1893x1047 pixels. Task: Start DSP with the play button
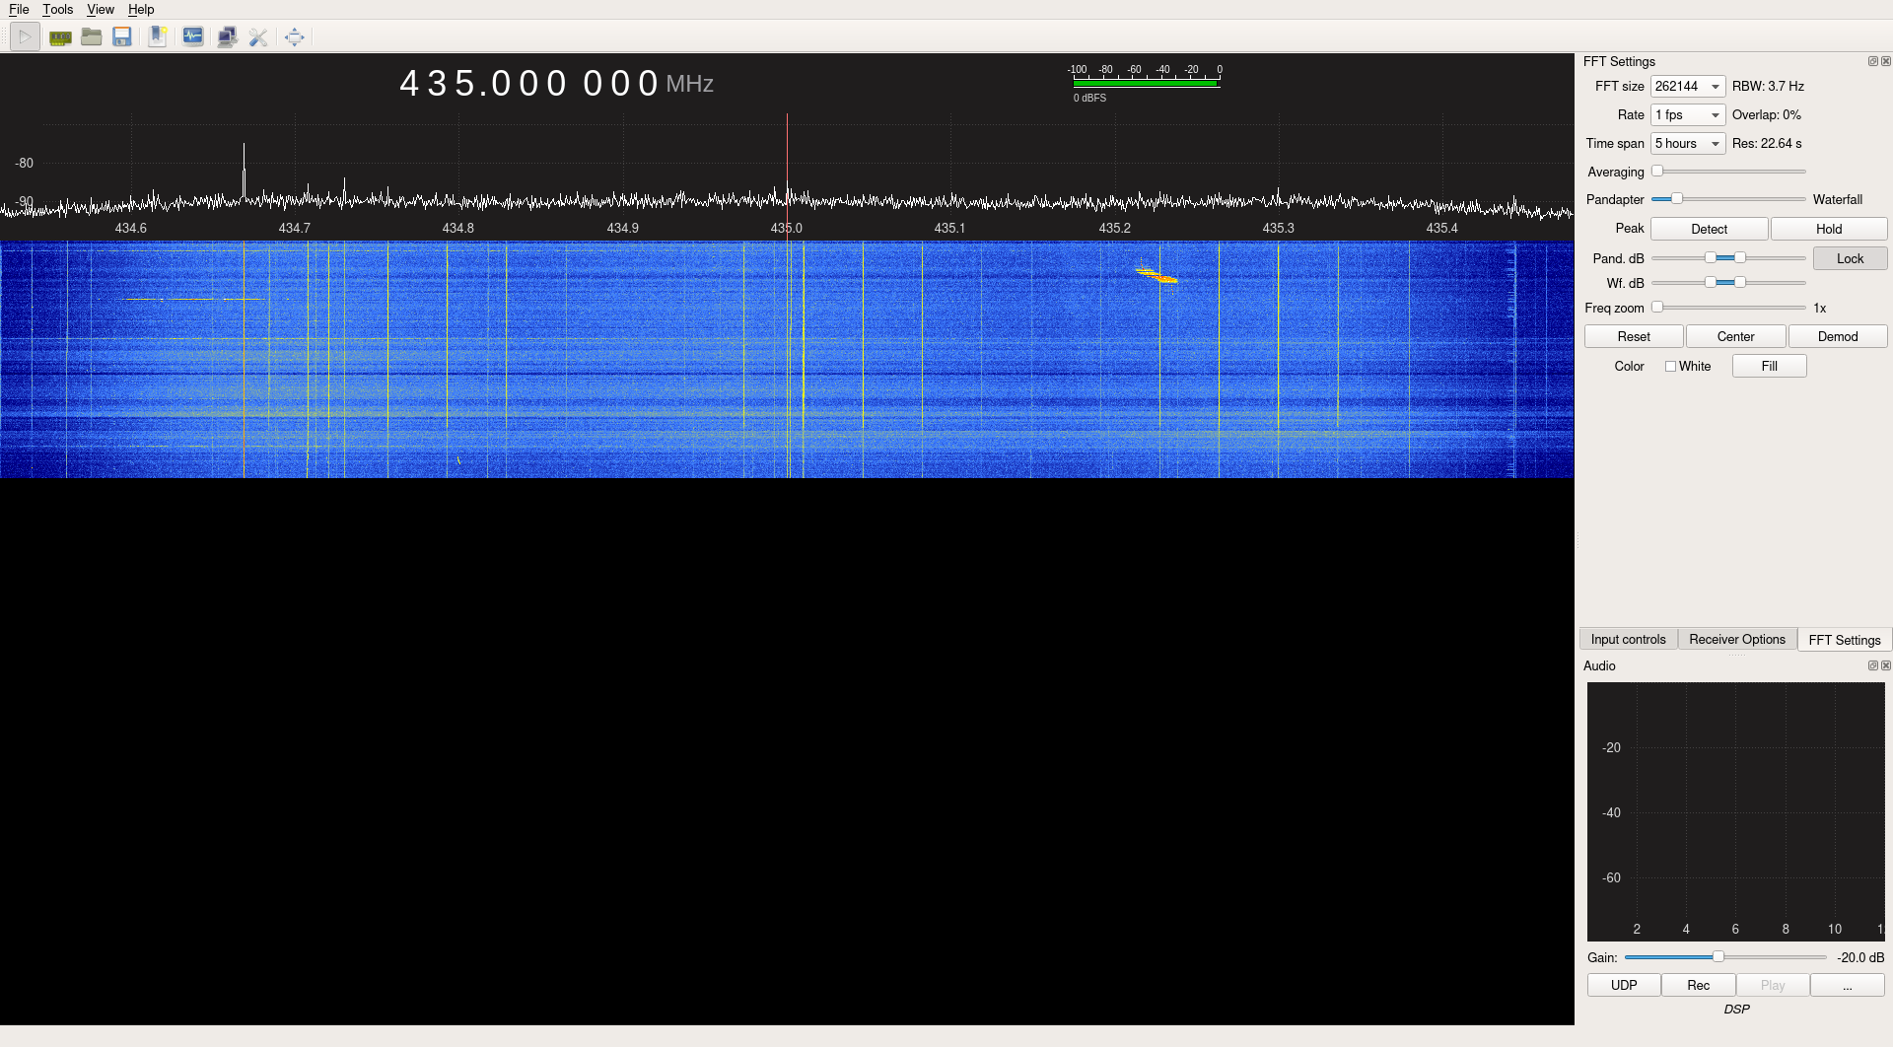click(25, 37)
